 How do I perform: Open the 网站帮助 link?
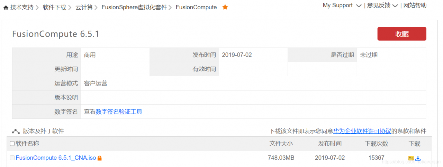[415, 5]
